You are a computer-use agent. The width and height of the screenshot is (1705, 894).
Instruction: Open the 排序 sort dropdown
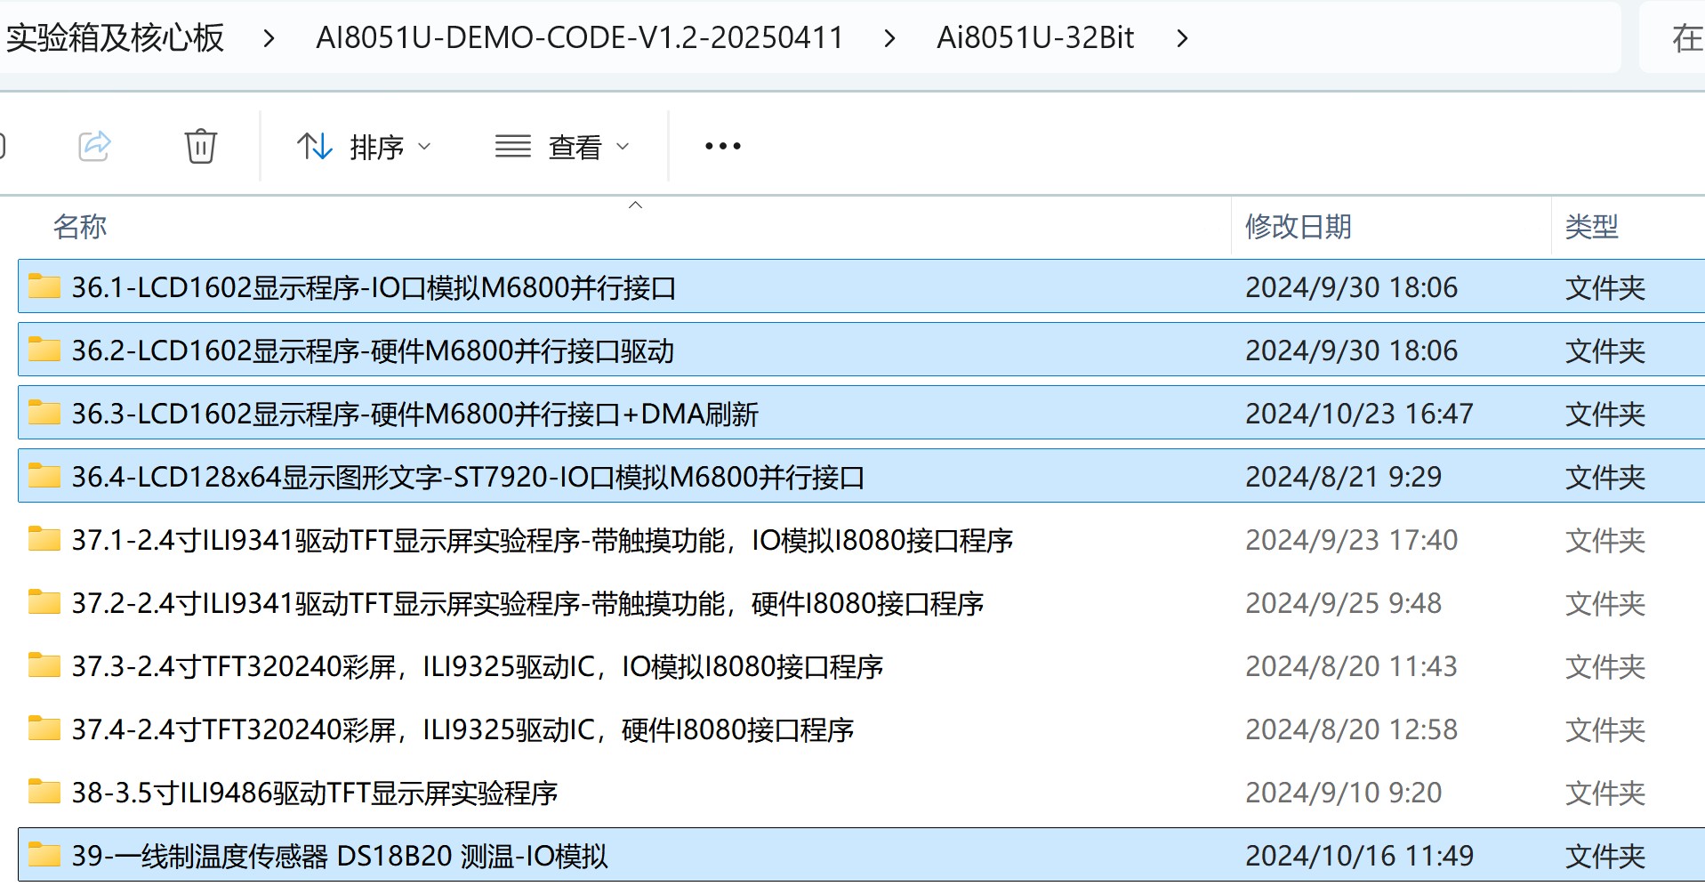(x=365, y=147)
